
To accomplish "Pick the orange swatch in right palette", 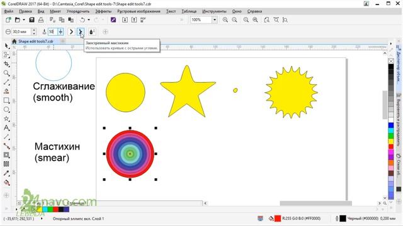I will tap(391, 163).
